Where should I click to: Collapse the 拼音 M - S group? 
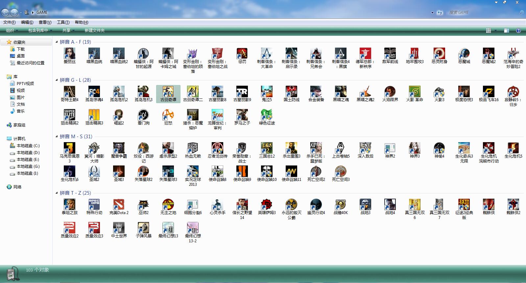(57, 137)
